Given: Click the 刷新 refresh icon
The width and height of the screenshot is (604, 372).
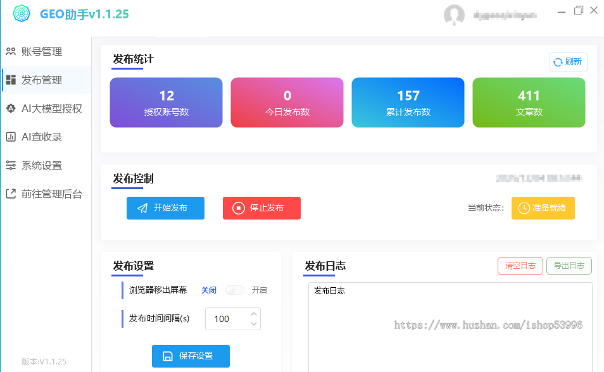Looking at the screenshot, I should click(557, 61).
